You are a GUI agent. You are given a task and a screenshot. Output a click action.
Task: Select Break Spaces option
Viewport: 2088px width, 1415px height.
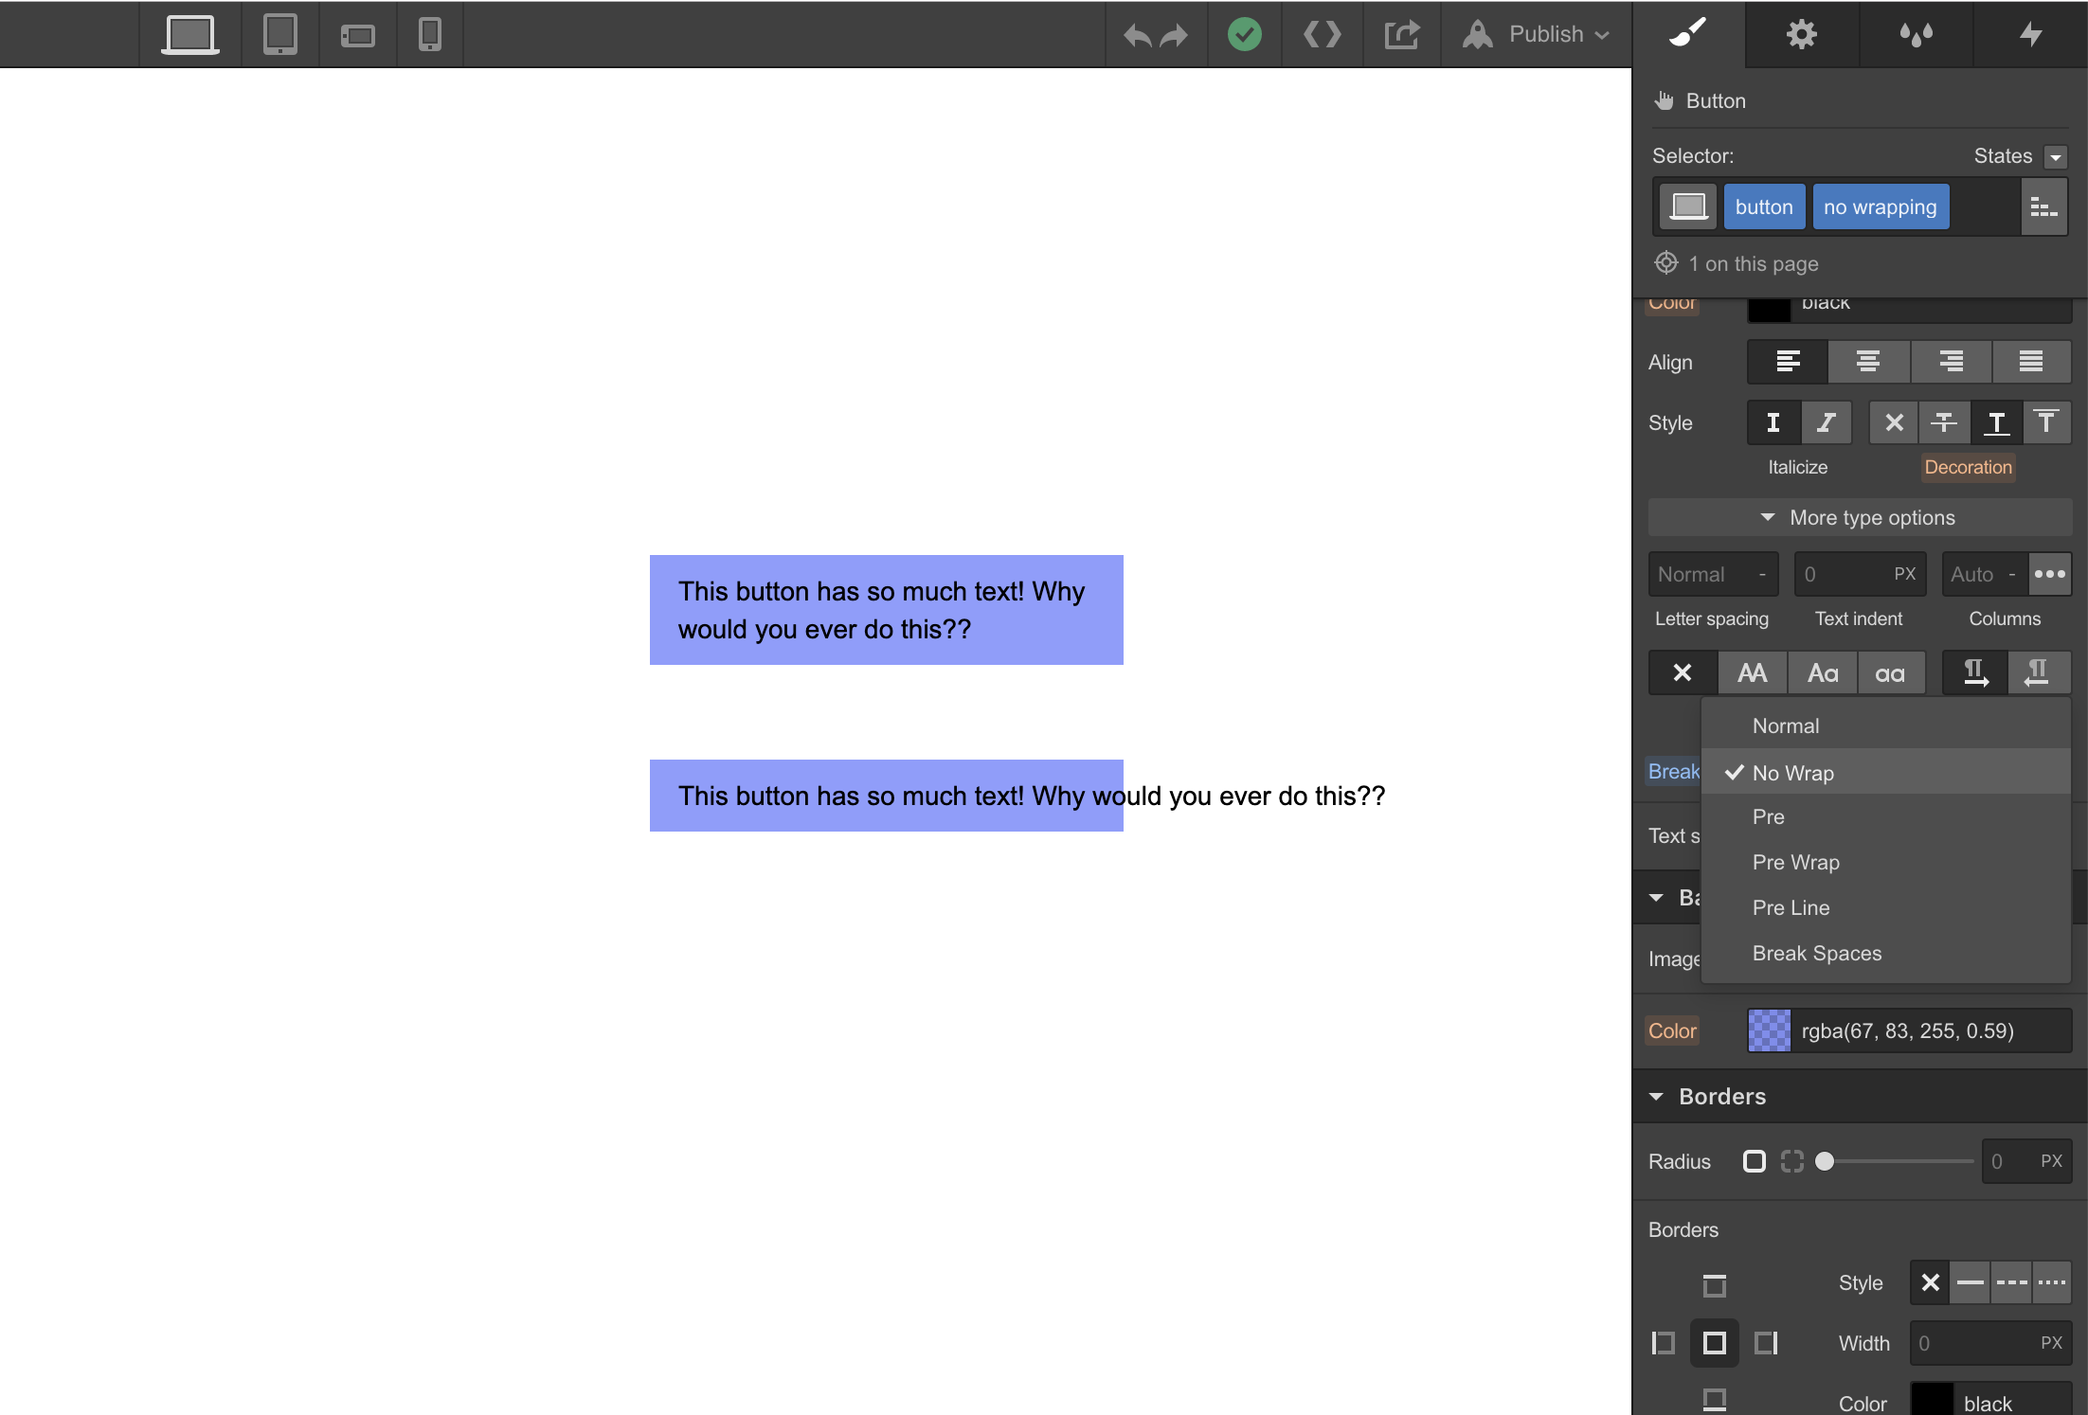point(1816,953)
